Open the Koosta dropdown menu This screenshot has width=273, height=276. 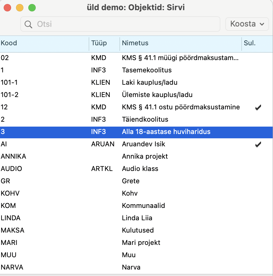click(247, 24)
